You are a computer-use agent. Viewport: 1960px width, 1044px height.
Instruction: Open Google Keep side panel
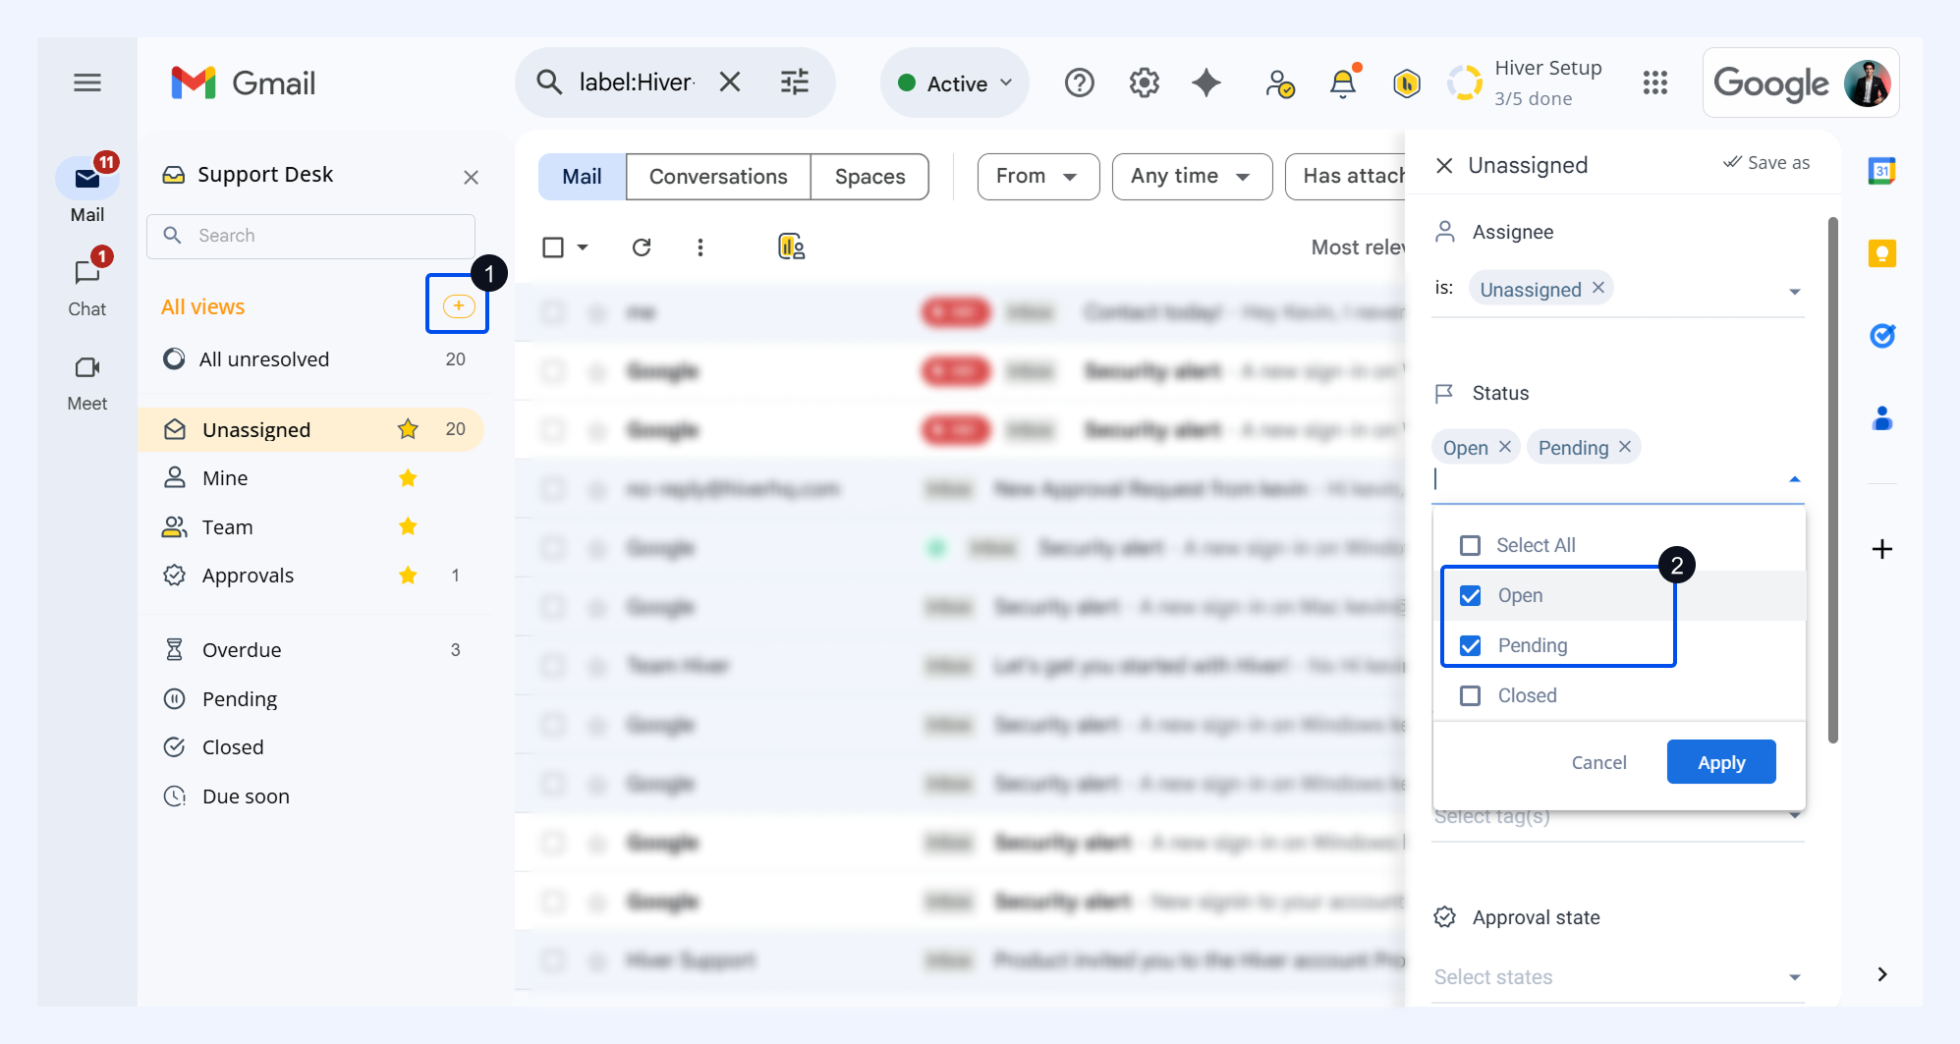point(1881,253)
